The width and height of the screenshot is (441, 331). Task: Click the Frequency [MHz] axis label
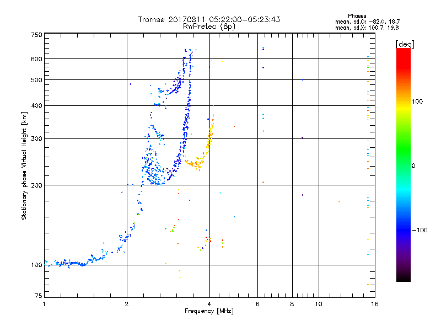click(x=209, y=312)
